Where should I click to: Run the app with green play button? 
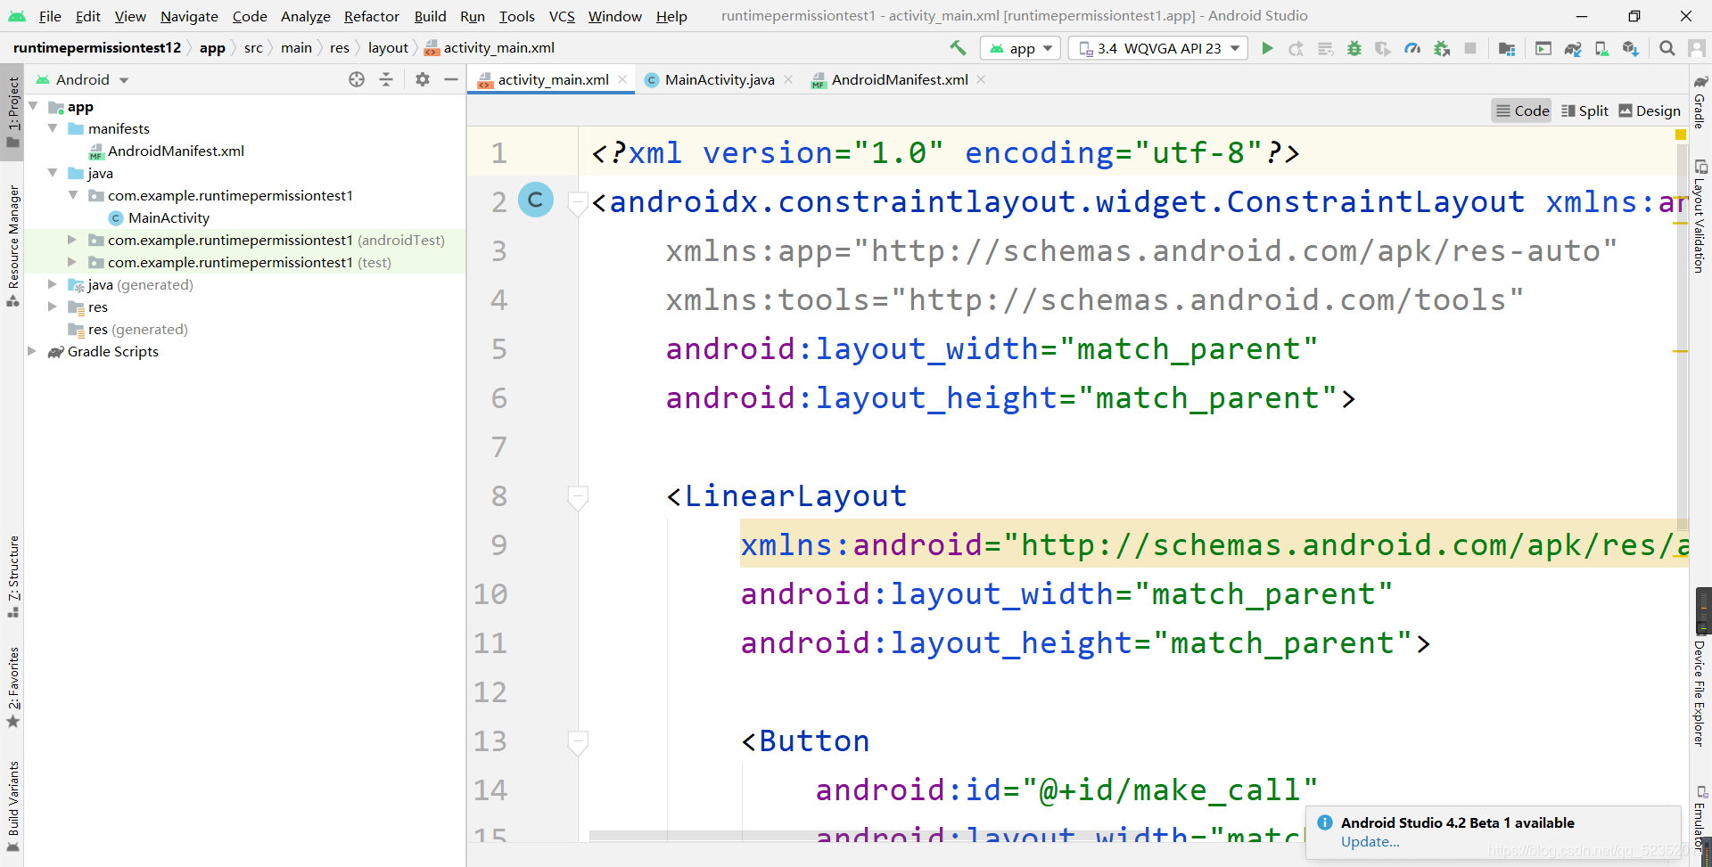1267,48
